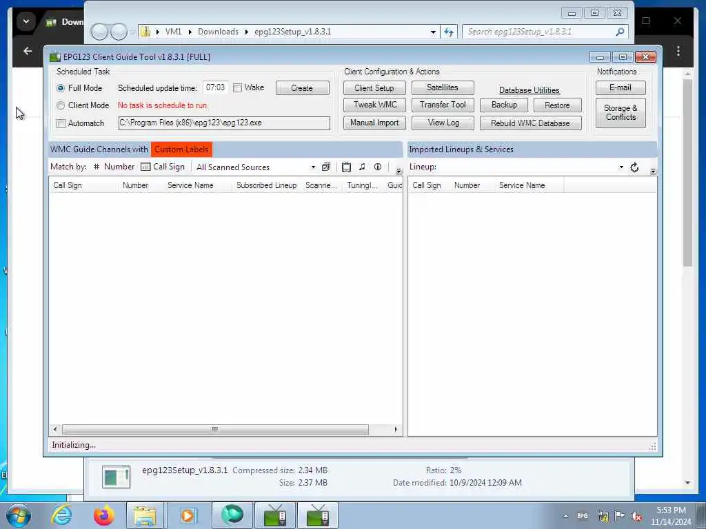Open Client Setup

(x=374, y=88)
